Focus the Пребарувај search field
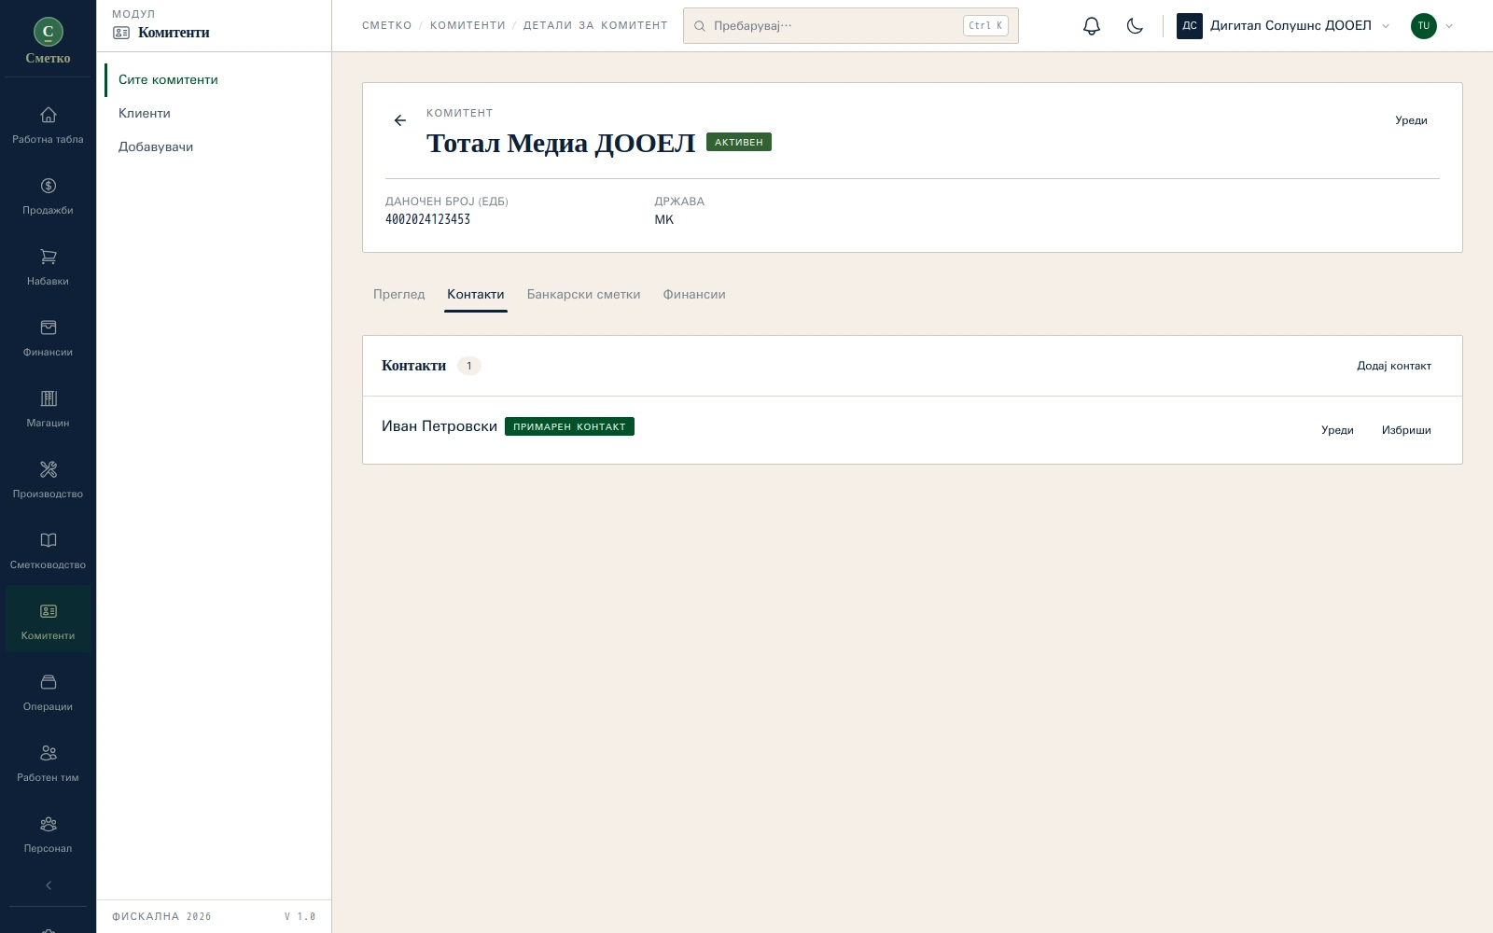Viewport: 1493px width, 933px height. coord(851,26)
